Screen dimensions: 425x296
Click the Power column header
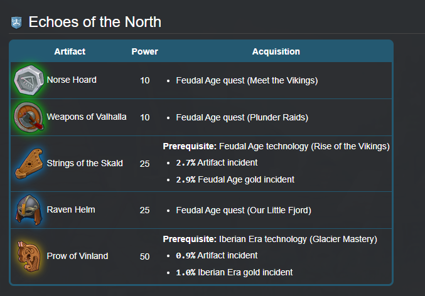pyautogui.click(x=144, y=51)
